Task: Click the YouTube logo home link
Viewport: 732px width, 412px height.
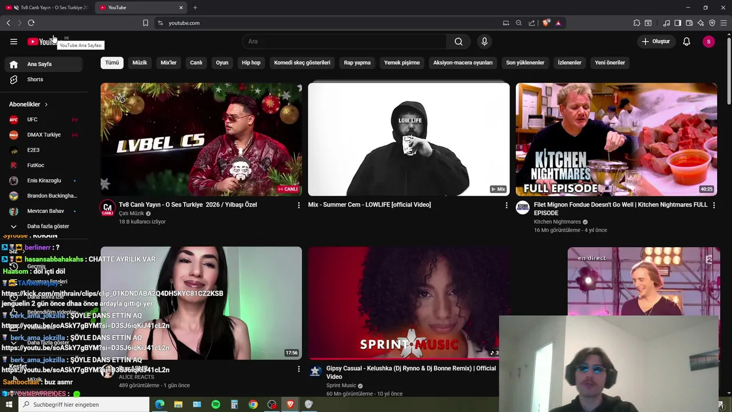Action: [x=42, y=41]
